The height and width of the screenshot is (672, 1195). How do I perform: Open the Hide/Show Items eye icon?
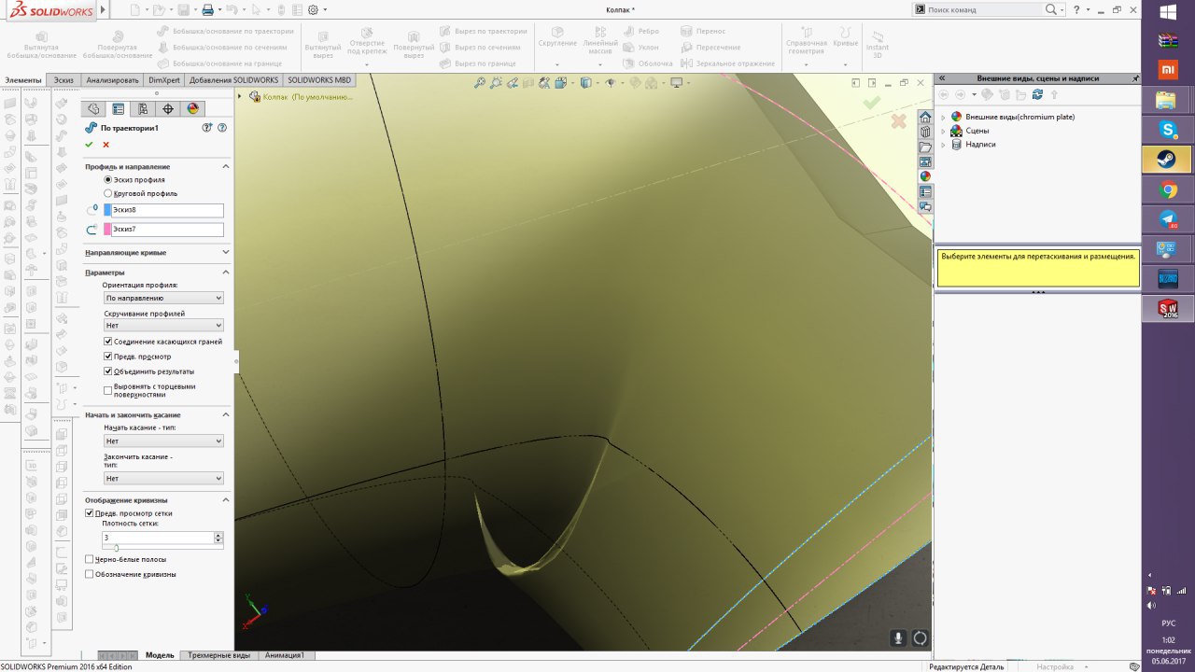tap(611, 83)
